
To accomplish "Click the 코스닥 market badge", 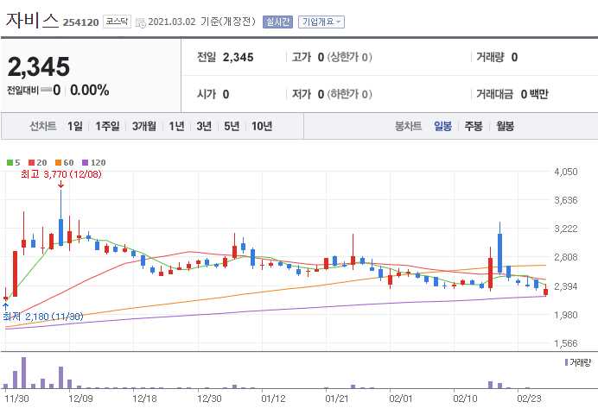I will pyautogui.click(x=117, y=22).
